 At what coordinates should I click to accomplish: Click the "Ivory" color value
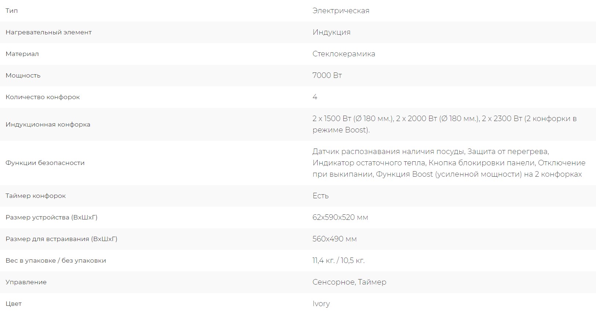[321, 304]
